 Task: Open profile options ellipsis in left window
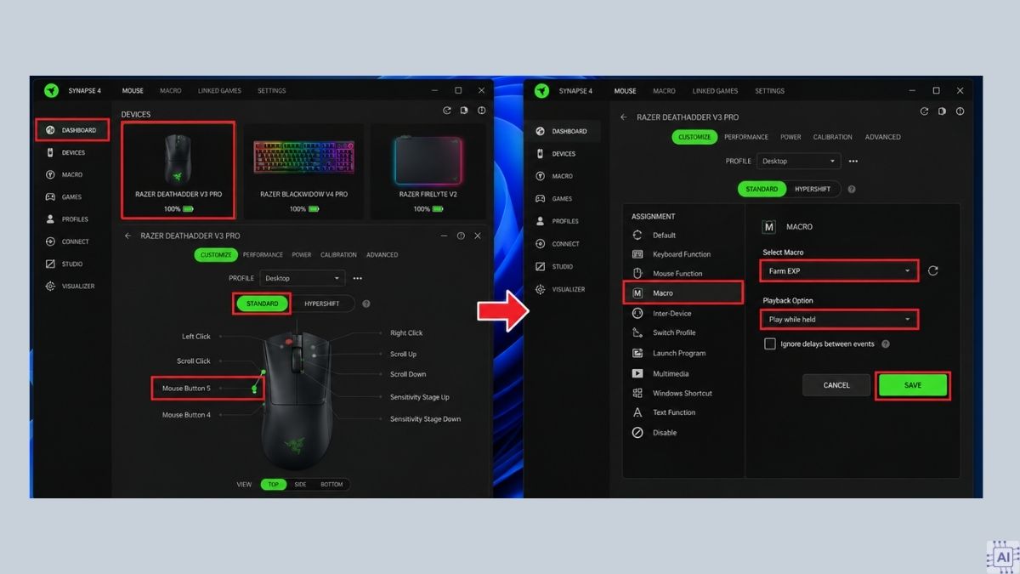pyautogui.click(x=358, y=278)
